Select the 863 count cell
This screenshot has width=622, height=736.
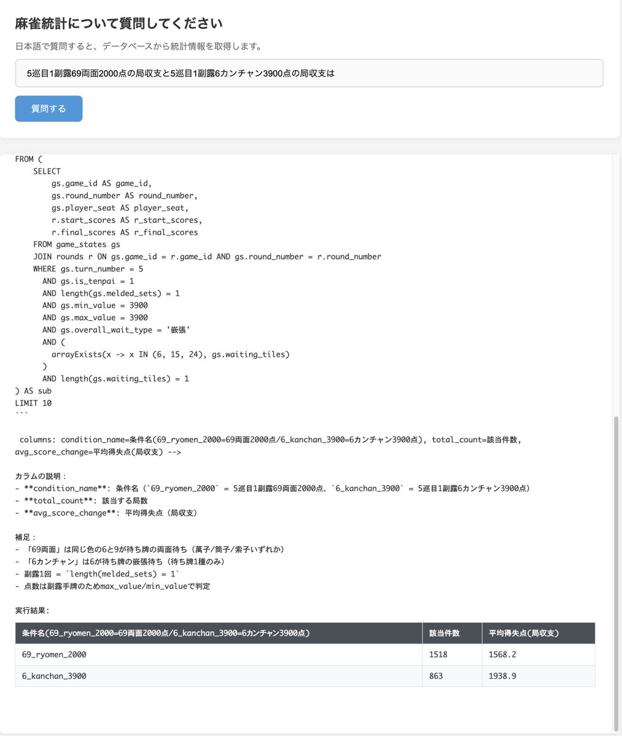pos(452,676)
